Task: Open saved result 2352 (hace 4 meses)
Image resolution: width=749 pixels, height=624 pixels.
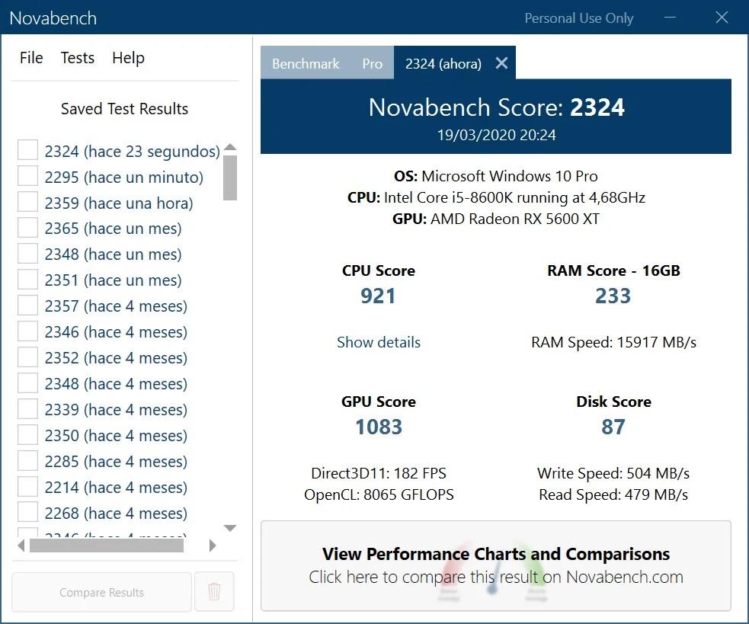Action: click(x=116, y=357)
